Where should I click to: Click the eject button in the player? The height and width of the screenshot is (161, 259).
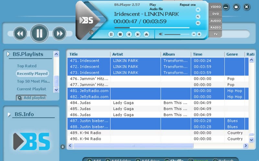point(146,34)
